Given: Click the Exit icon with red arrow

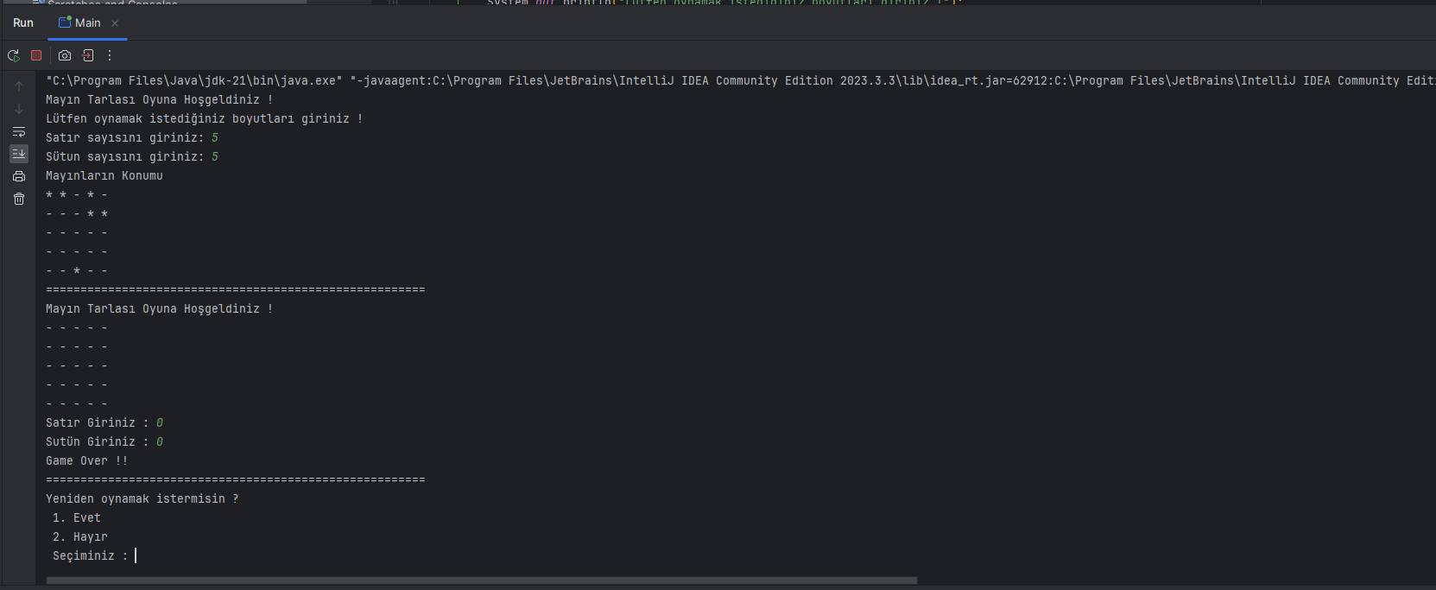Looking at the screenshot, I should 88,55.
